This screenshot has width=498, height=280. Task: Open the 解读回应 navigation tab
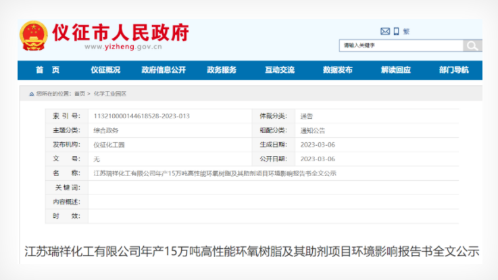[396, 69]
